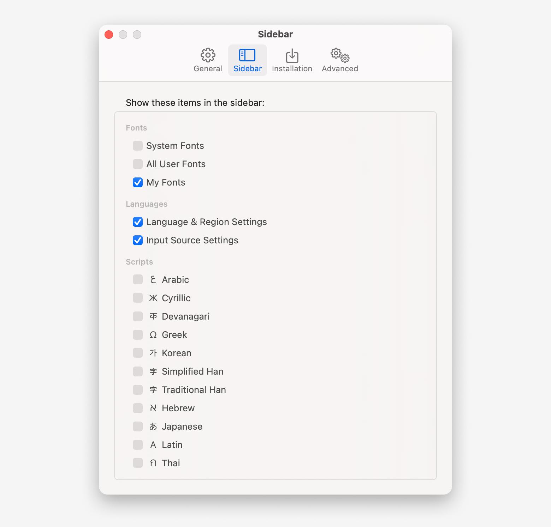Check the Japanese script checkbox

138,426
